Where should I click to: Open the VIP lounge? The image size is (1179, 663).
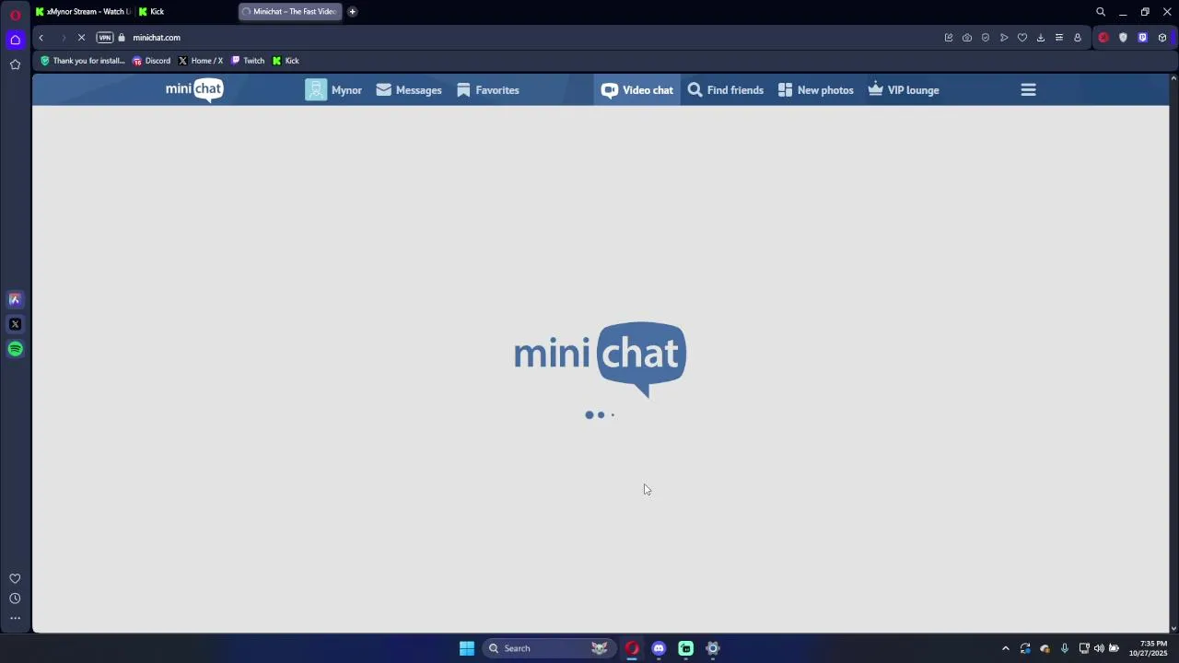[904, 90]
